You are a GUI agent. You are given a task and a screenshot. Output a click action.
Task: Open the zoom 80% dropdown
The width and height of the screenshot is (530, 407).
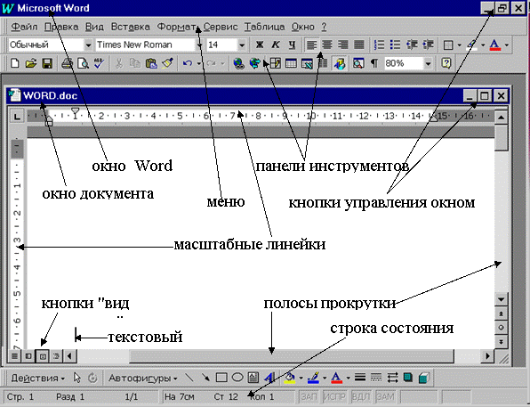click(428, 63)
